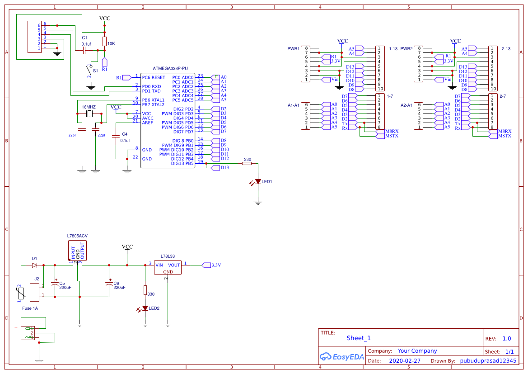
Task: Click the Sheet_1 title text
Action: pos(358,338)
